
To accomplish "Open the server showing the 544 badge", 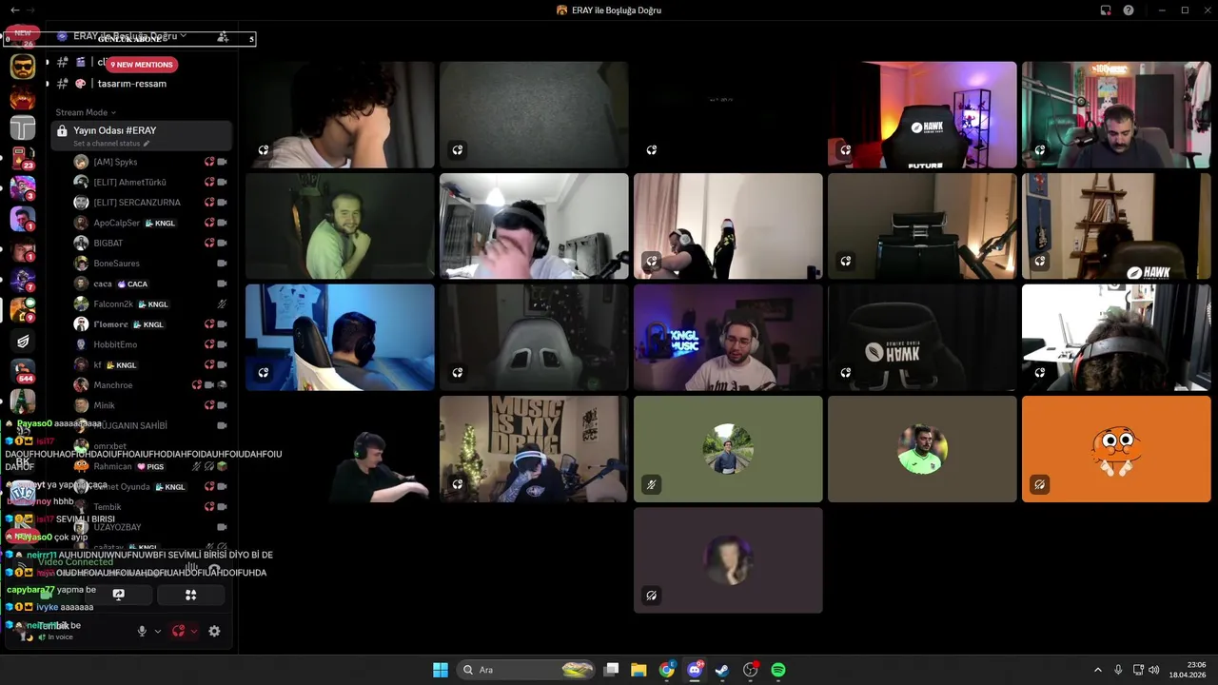I will 23,371.
